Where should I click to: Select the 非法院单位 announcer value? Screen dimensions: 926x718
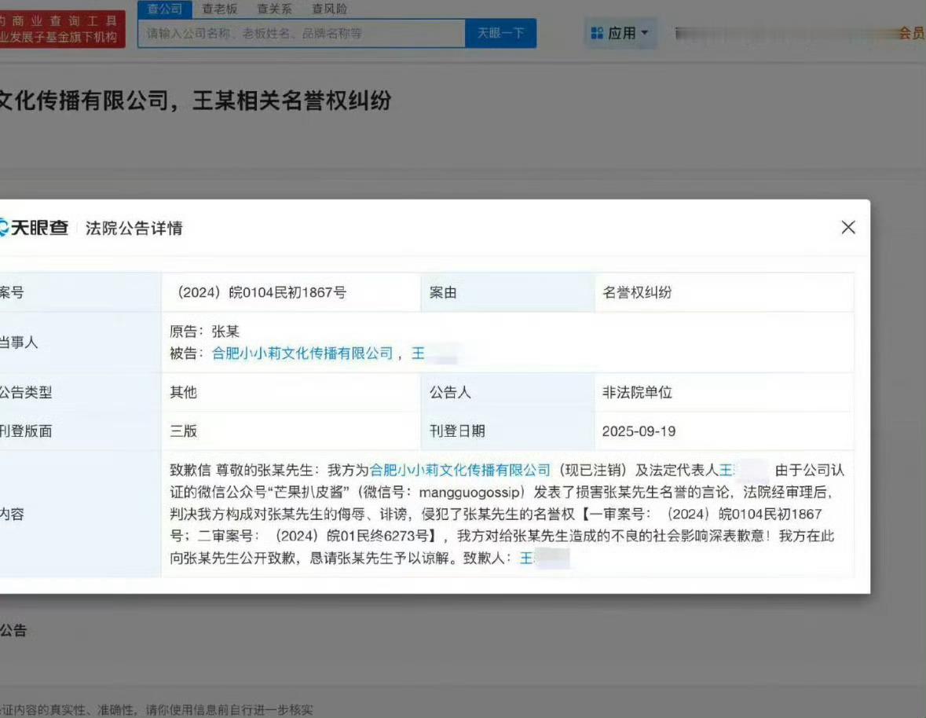pos(637,392)
